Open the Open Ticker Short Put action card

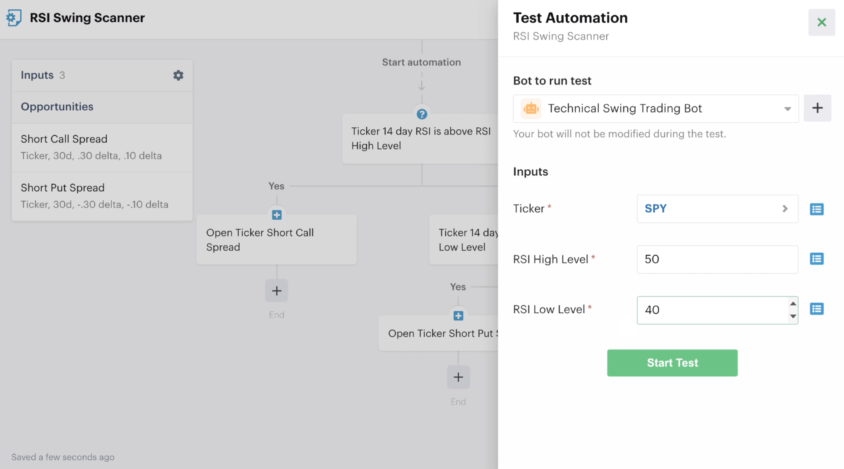[438, 333]
